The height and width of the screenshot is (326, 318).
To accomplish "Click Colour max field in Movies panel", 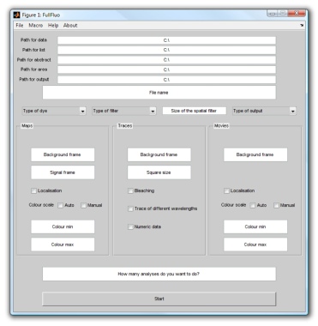I will pyautogui.click(x=255, y=244).
